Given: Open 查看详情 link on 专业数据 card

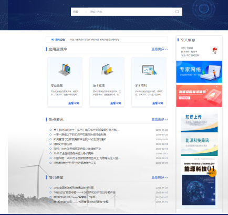Looking at the screenshot, I should tap(74, 103).
